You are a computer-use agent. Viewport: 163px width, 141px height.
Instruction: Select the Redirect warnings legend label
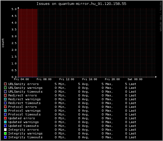[24, 99]
